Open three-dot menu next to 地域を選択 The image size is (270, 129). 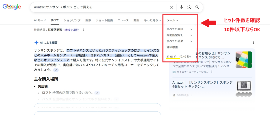(x=84, y=30)
